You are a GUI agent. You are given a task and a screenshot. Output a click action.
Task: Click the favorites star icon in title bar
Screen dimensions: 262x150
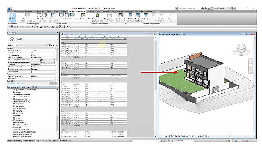point(209,8)
